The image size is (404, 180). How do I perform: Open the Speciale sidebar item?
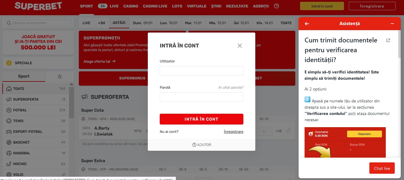point(38,63)
